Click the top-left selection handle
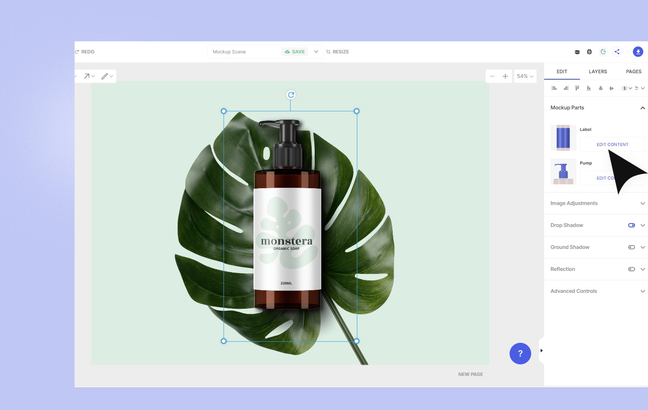This screenshot has width=648, height=410. click(x=224, y=111)
